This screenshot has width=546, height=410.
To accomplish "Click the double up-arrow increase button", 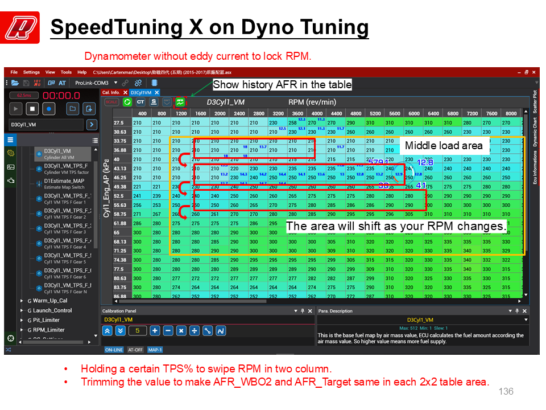I will pyautogui.click(x=107, y=330).
